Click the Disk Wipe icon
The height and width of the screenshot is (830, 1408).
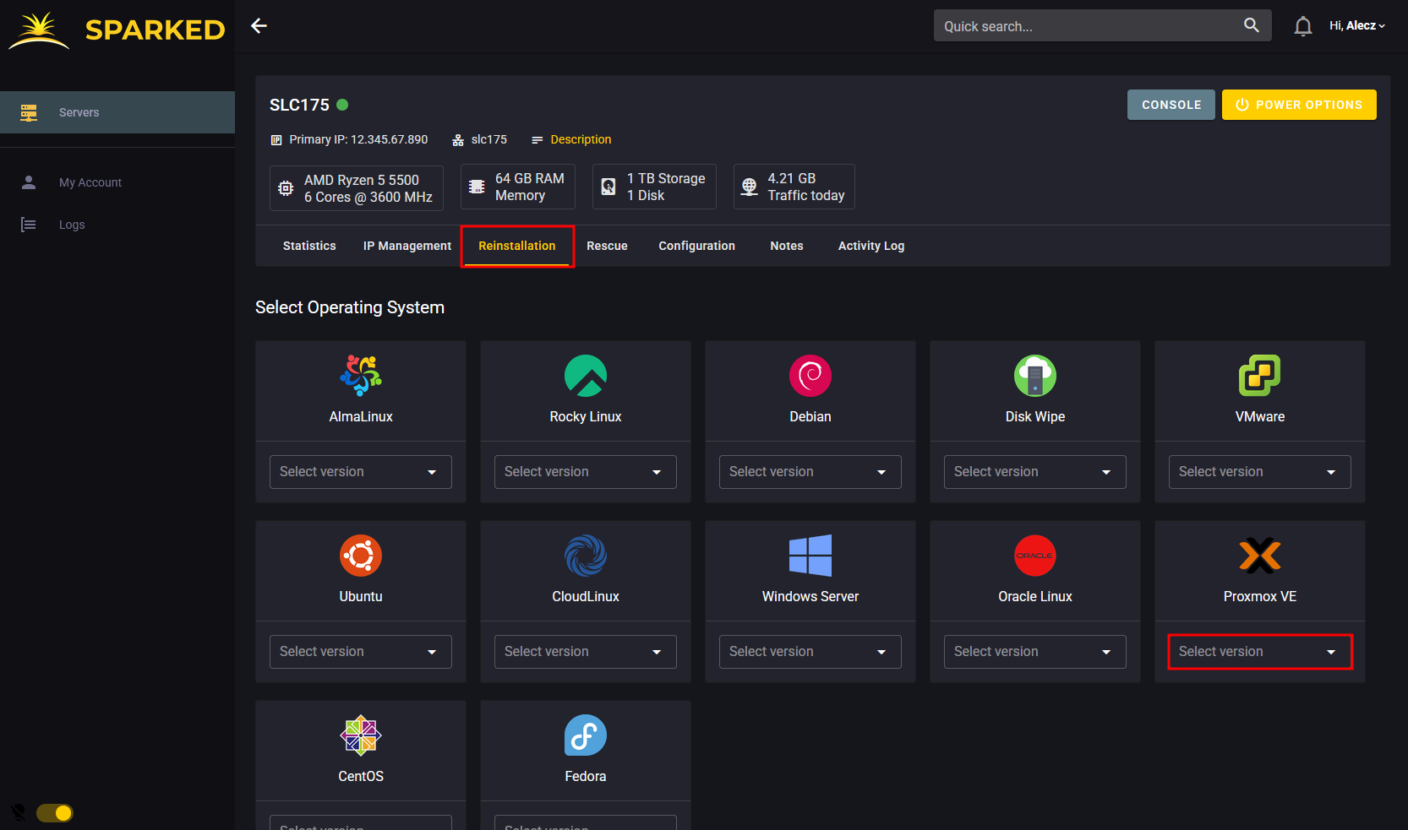[1035, 376]
